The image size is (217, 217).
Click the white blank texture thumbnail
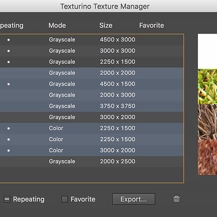pyautogui.click(x=207, y=51)
